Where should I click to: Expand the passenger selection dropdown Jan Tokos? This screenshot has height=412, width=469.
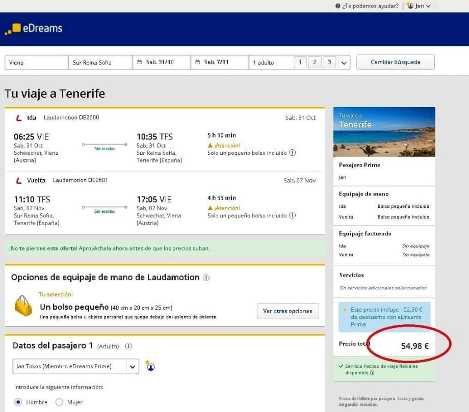[x=132, y=366]
